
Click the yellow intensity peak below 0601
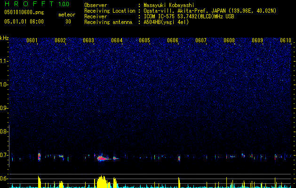(x=40, y=182)
